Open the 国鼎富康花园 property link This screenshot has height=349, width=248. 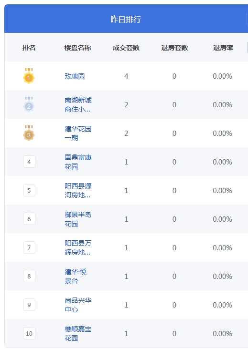[x=78, y=162]
